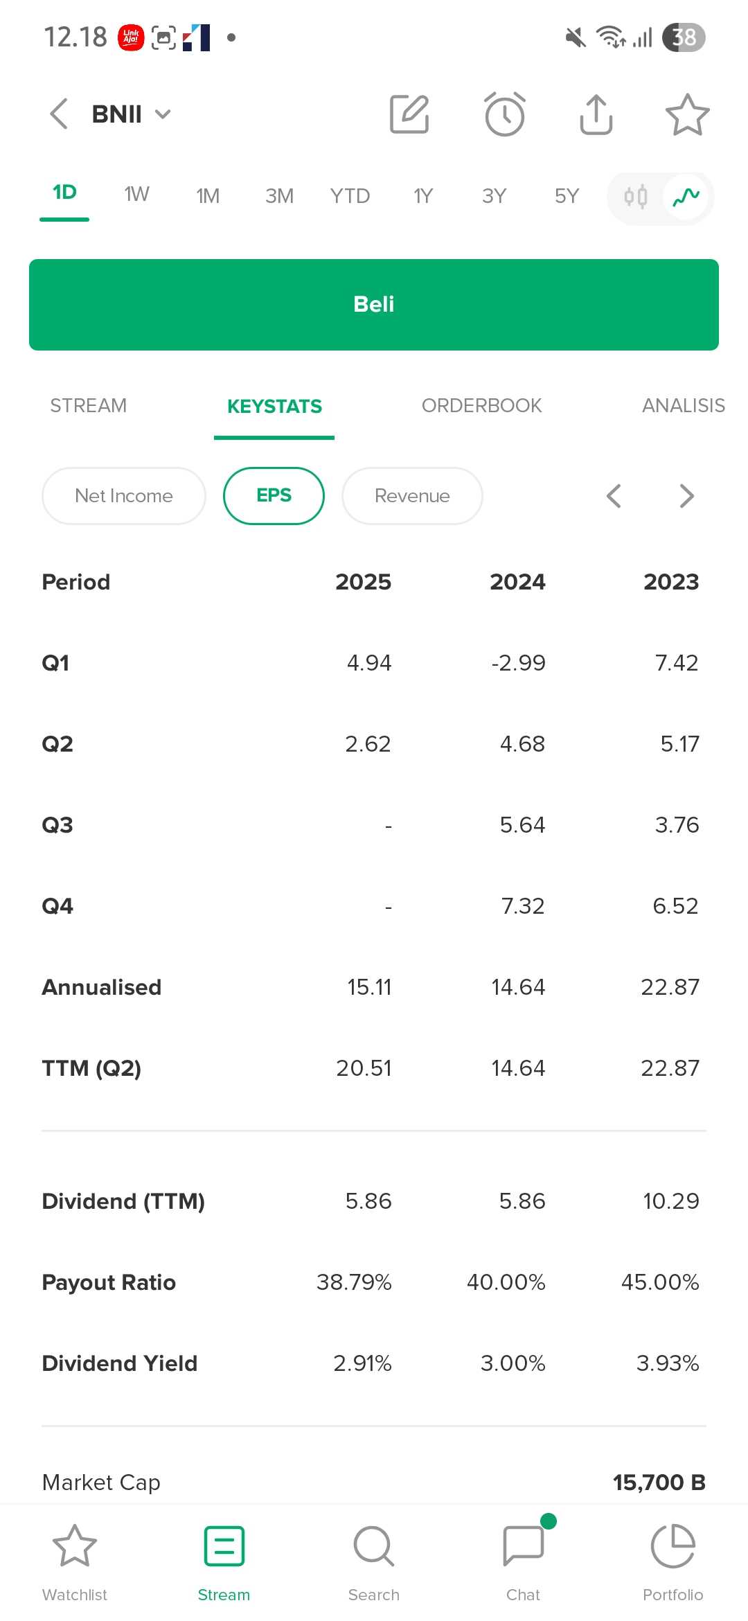Screen dimensions: 748x1621
Task: Open Chat from bottom navigation
Action: coord(524,1559)
